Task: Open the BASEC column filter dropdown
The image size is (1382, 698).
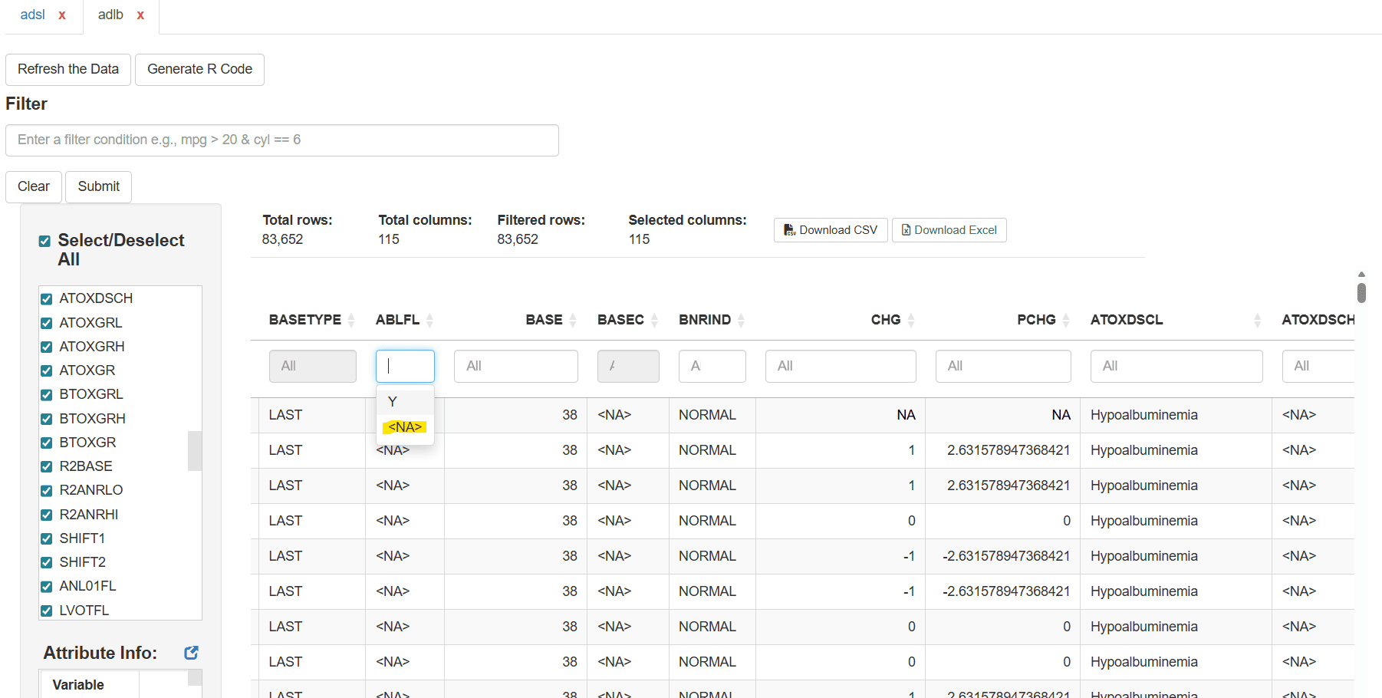Action: pyautogui.click(x=628, y=366)
